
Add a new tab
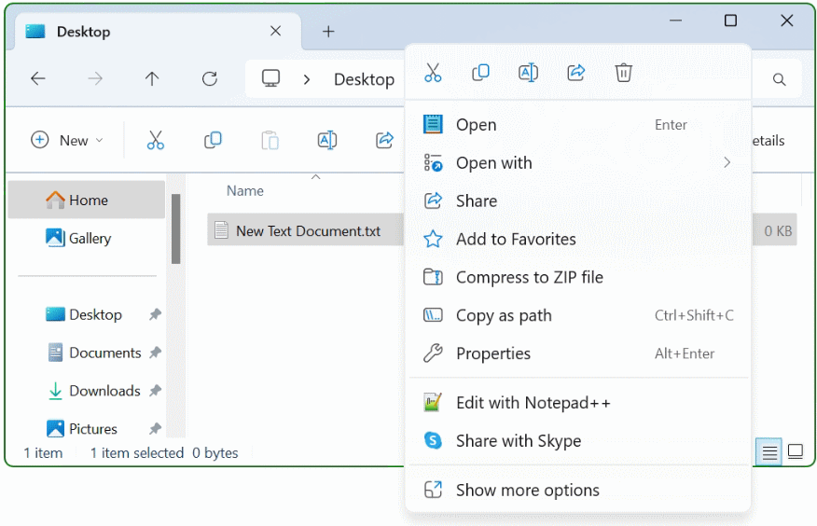[x=328, y=32]
